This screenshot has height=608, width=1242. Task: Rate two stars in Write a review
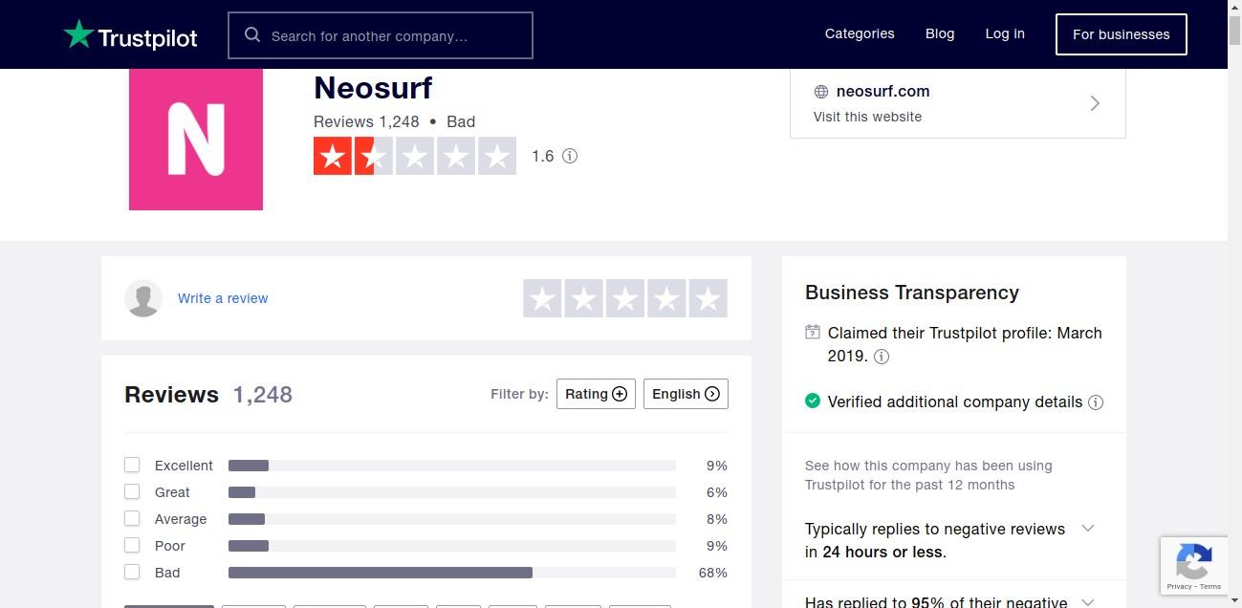point(584,298)
